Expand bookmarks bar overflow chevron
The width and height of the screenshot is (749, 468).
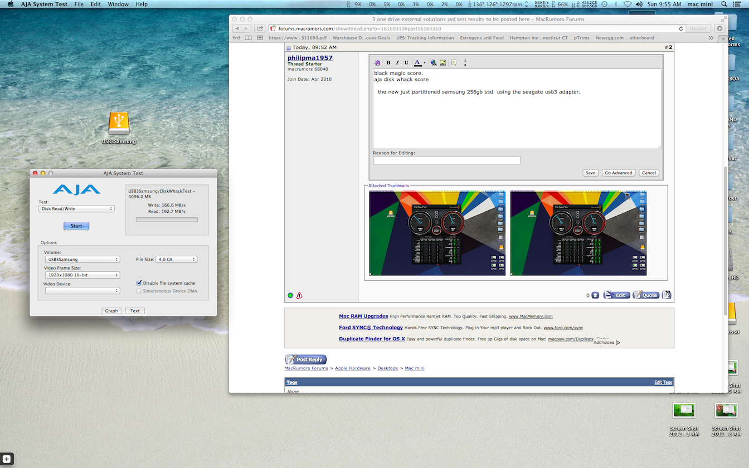pyautogui.click(x=711, y=38)
